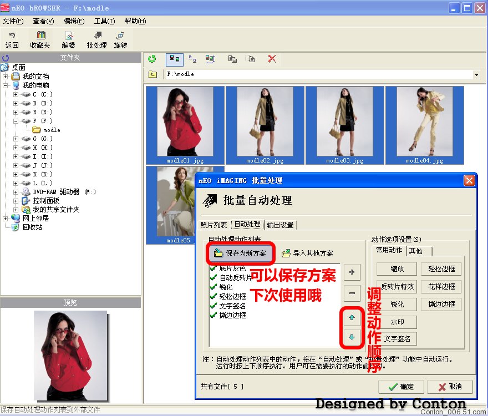Open 回收站 recycle bin in tree
Image resolution: width=488 pixels, height=416 pixels.
coord(27,227)
